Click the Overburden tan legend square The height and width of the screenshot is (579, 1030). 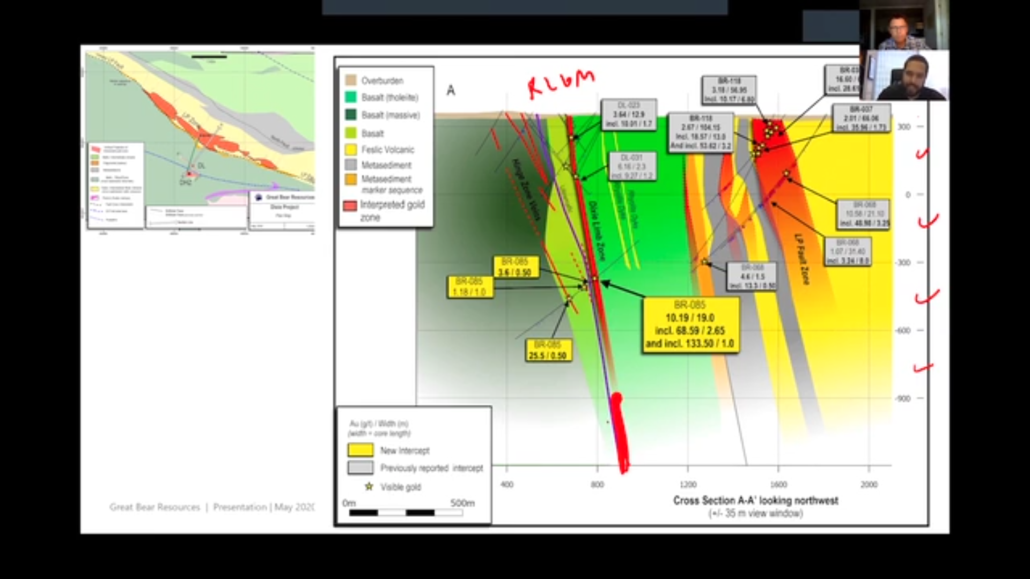[x=350, y=80]
